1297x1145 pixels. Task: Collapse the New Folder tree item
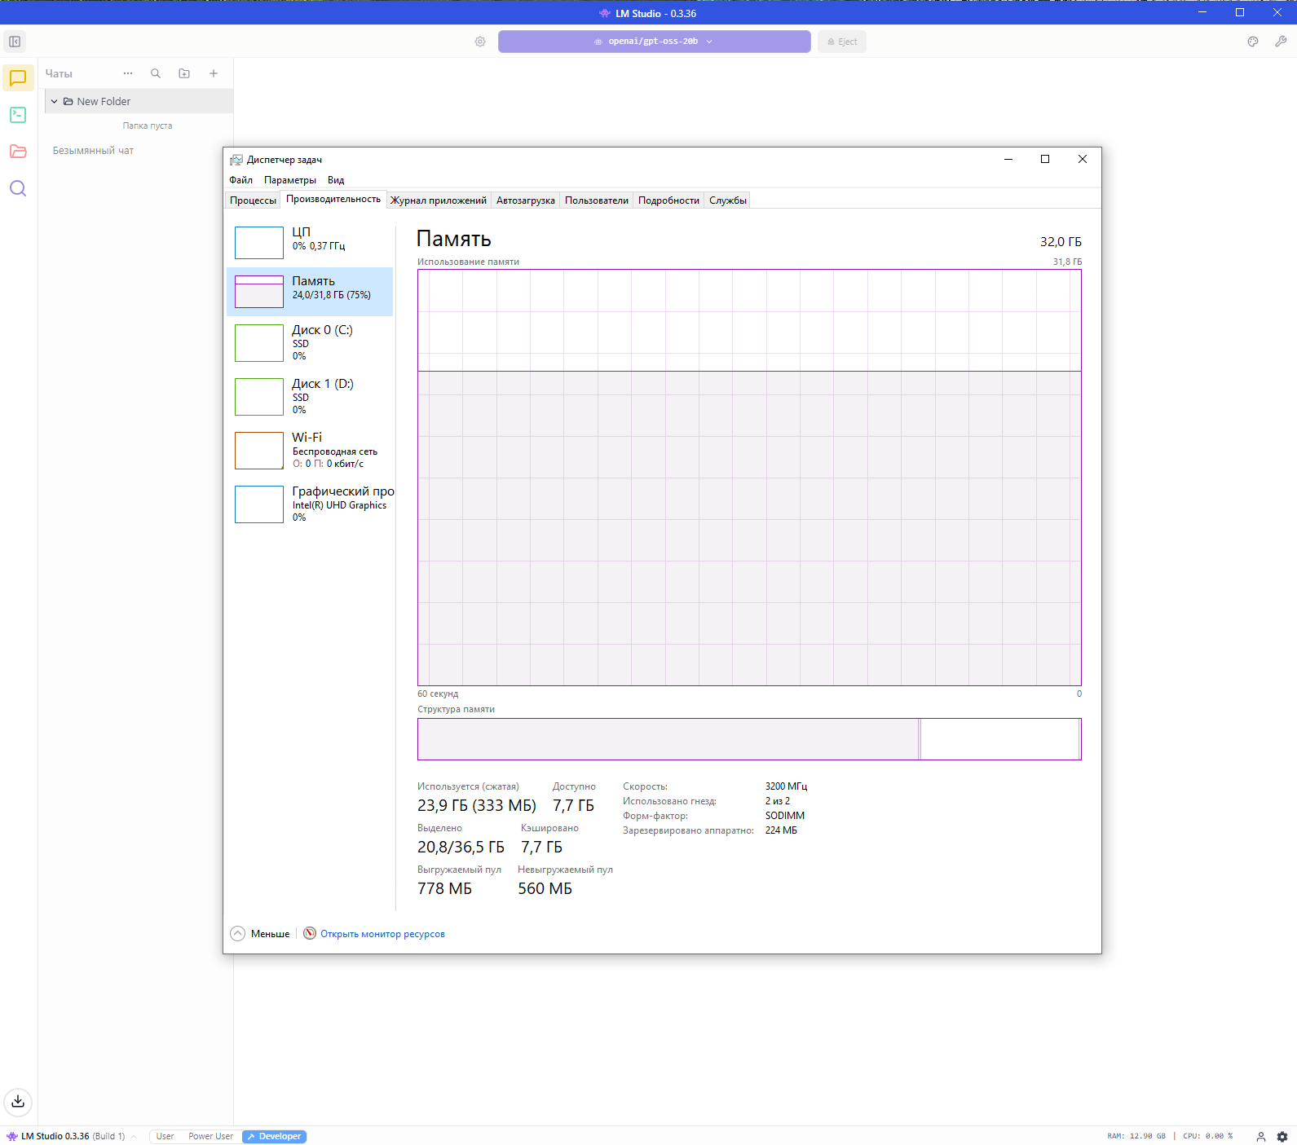pos(55,102)
